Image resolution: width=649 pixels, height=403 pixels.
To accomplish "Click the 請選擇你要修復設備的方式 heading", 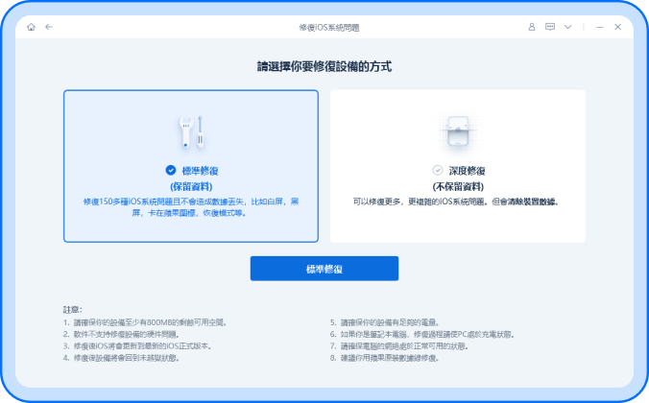I will pos(324,67).
